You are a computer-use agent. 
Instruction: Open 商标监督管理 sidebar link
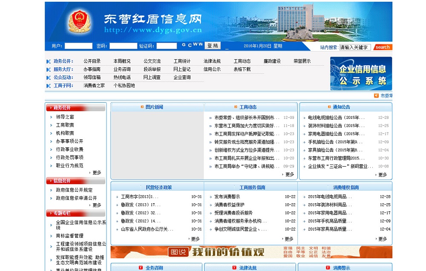point(69,236)
